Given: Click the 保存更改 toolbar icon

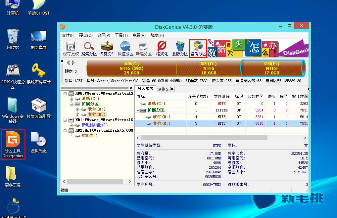Looking at the screenshot, I should [x=71, y=49].
